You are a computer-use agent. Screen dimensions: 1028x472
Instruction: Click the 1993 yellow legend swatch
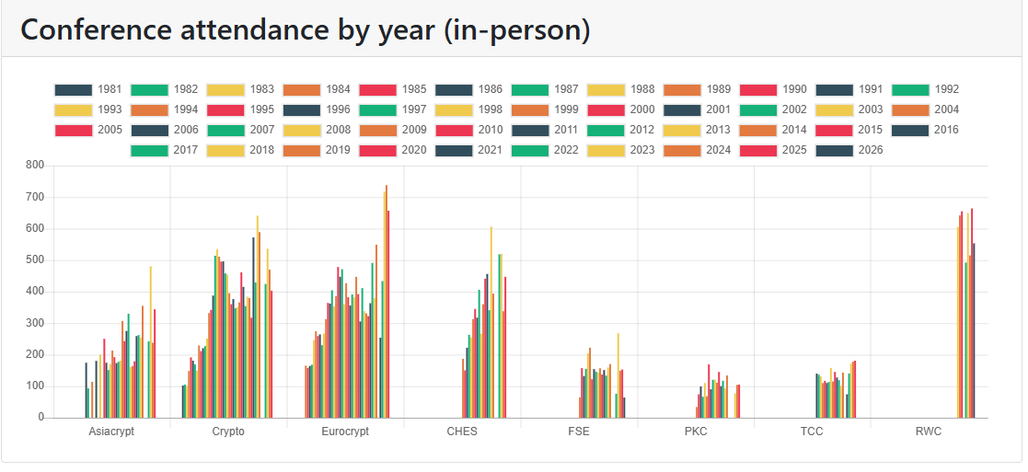tap(73, 110)
